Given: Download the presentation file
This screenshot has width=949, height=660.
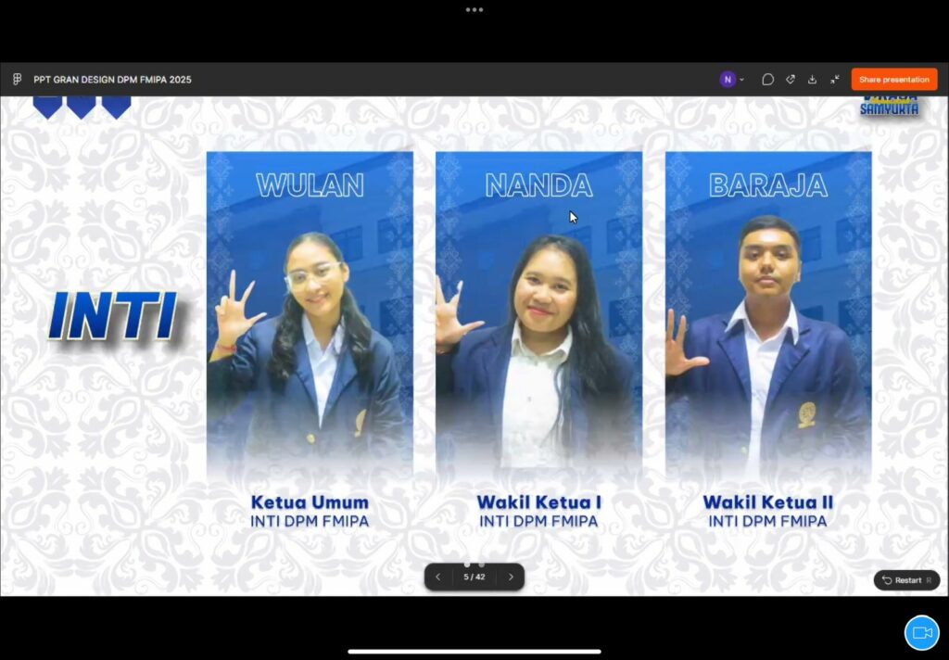Looking at the screenshot, I should tap(812, 80).
